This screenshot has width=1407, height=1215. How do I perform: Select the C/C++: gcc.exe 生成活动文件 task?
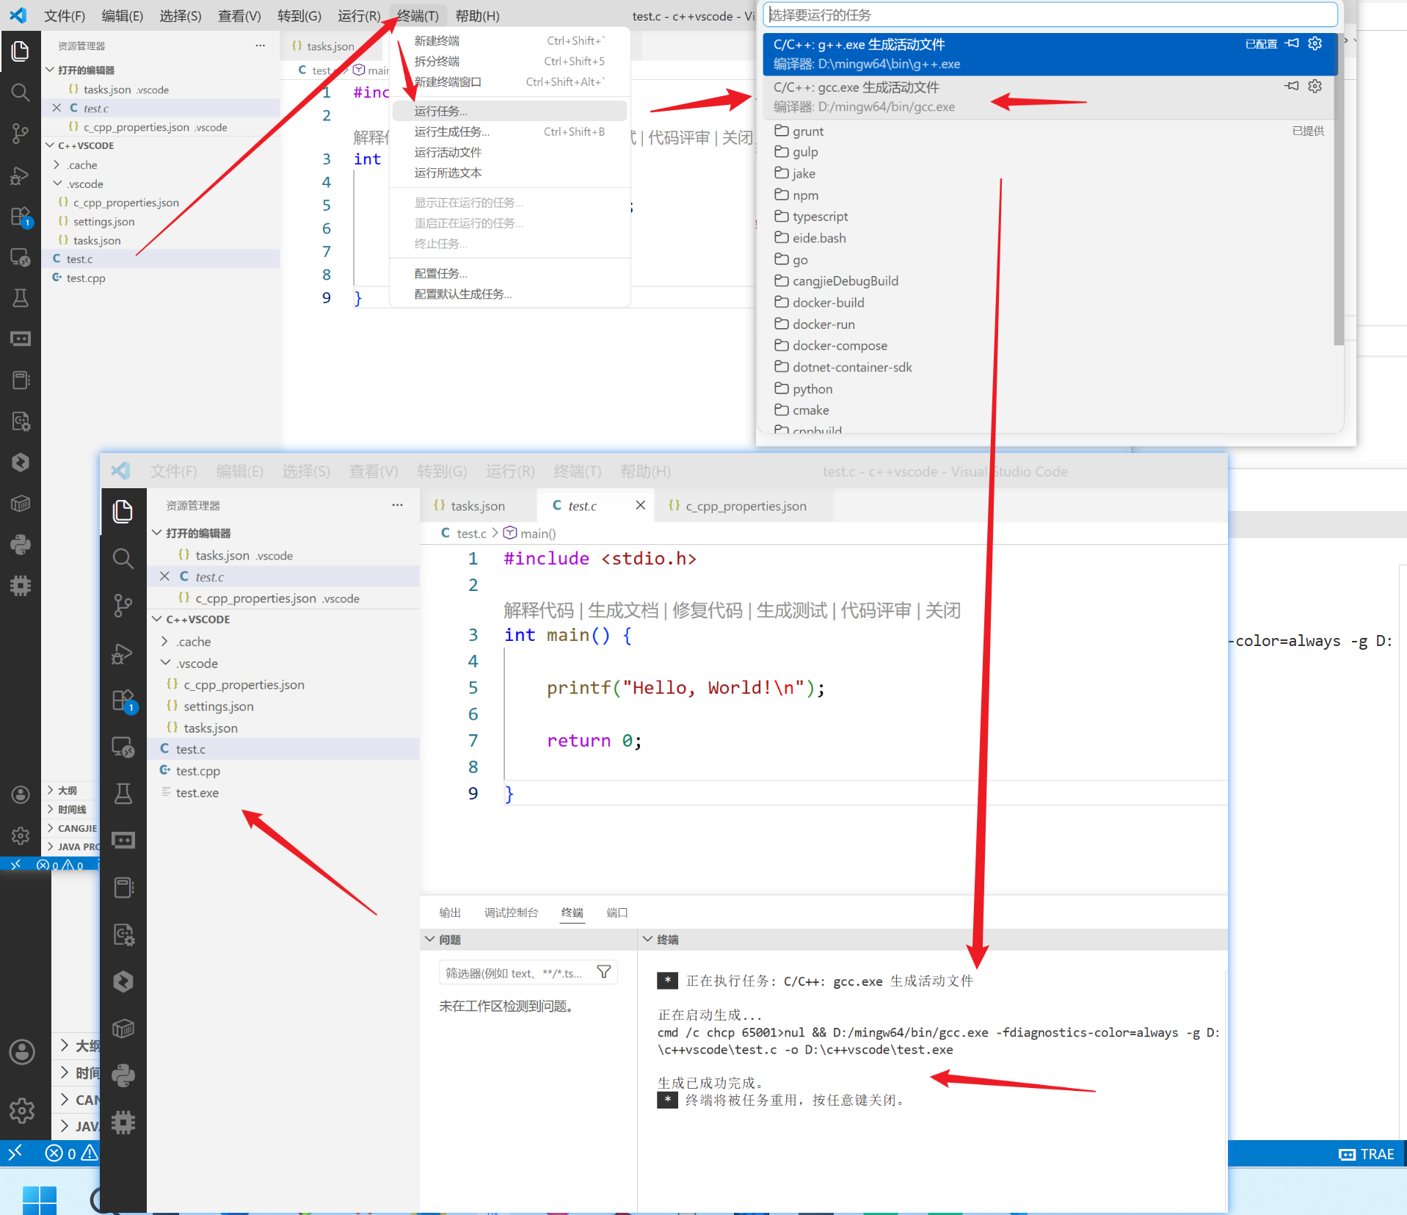tap(1050, 97)
